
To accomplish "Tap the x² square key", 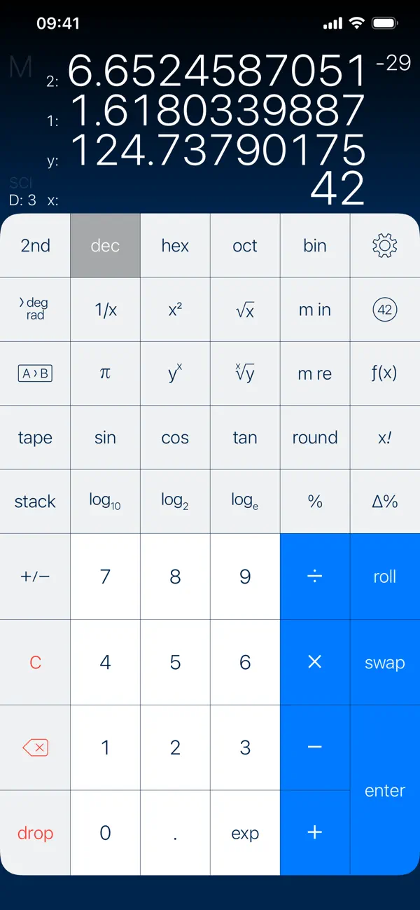I will coord(174,310).
